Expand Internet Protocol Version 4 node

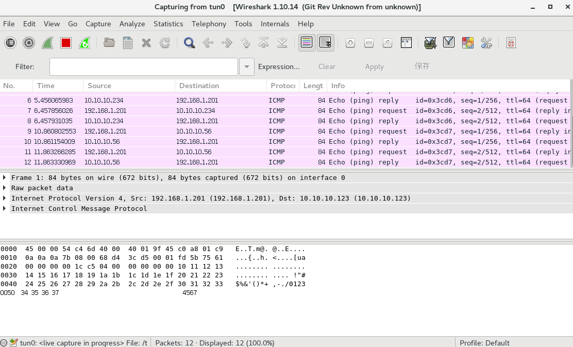tap(5, 198)
